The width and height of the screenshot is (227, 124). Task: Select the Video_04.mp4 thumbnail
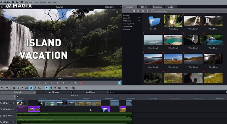(173, 40)
